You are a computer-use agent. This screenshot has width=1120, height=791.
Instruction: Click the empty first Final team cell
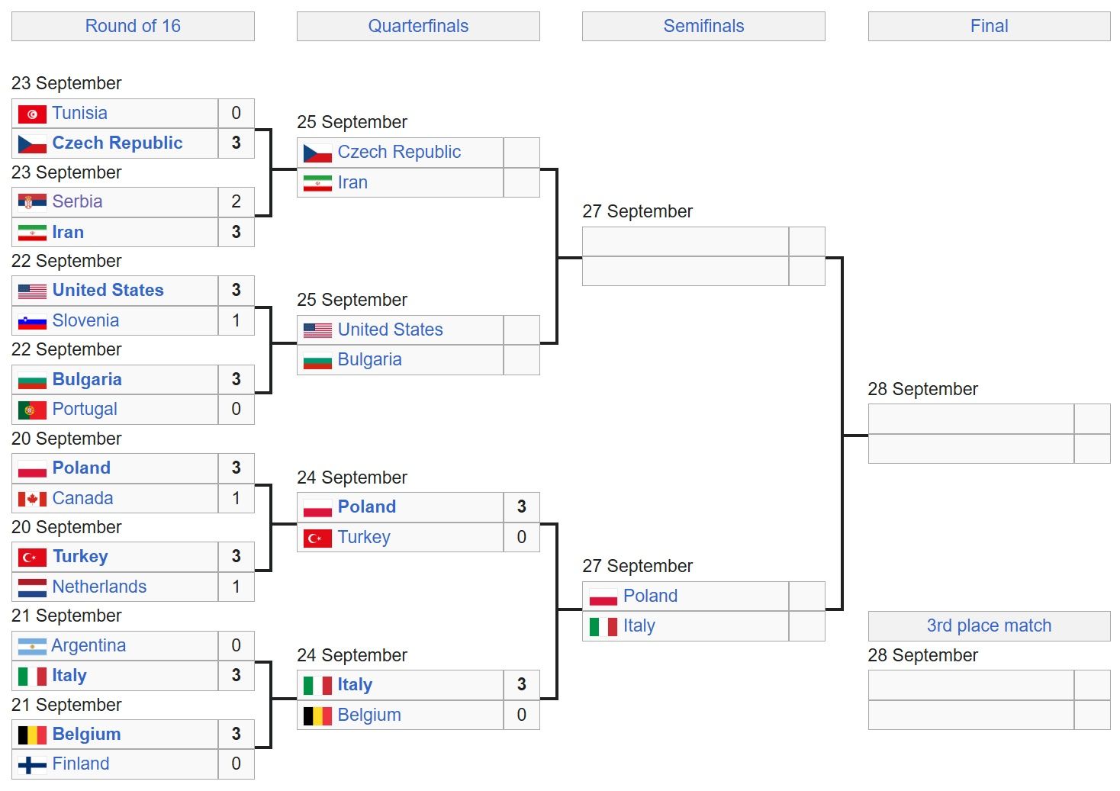970,419
